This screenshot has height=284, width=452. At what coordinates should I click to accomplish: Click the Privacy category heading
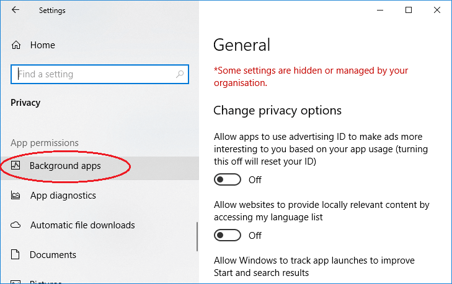(x=25, y=103)
